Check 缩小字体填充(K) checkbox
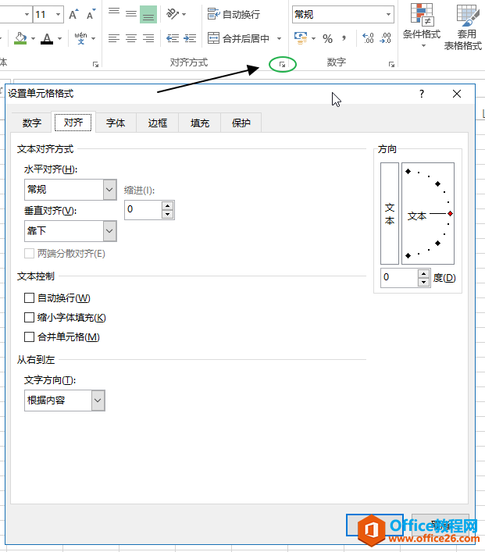Image resolution: width=485 pixels, height=552 pixels. [29, 318]
